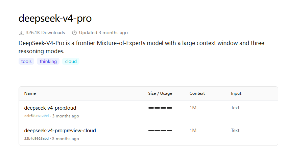Click the Updated 3 months ago text
Viewport: 286px width, 157px height.
(103, 33)
